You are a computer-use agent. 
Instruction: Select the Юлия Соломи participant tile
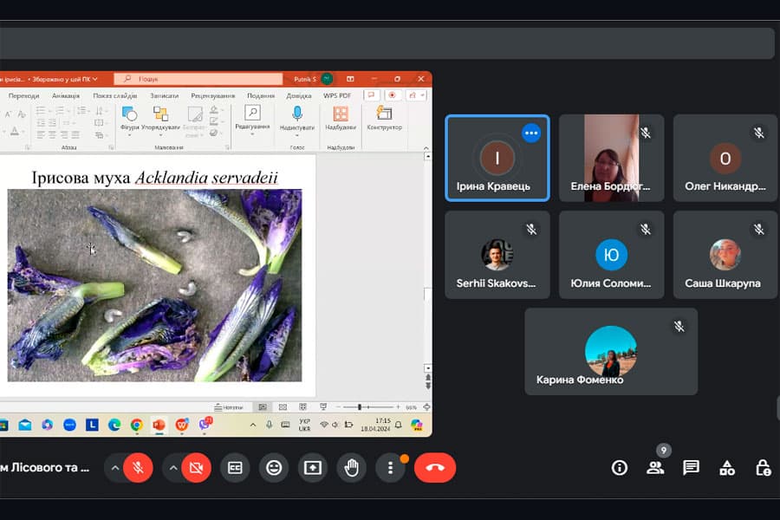pos(611,255)
